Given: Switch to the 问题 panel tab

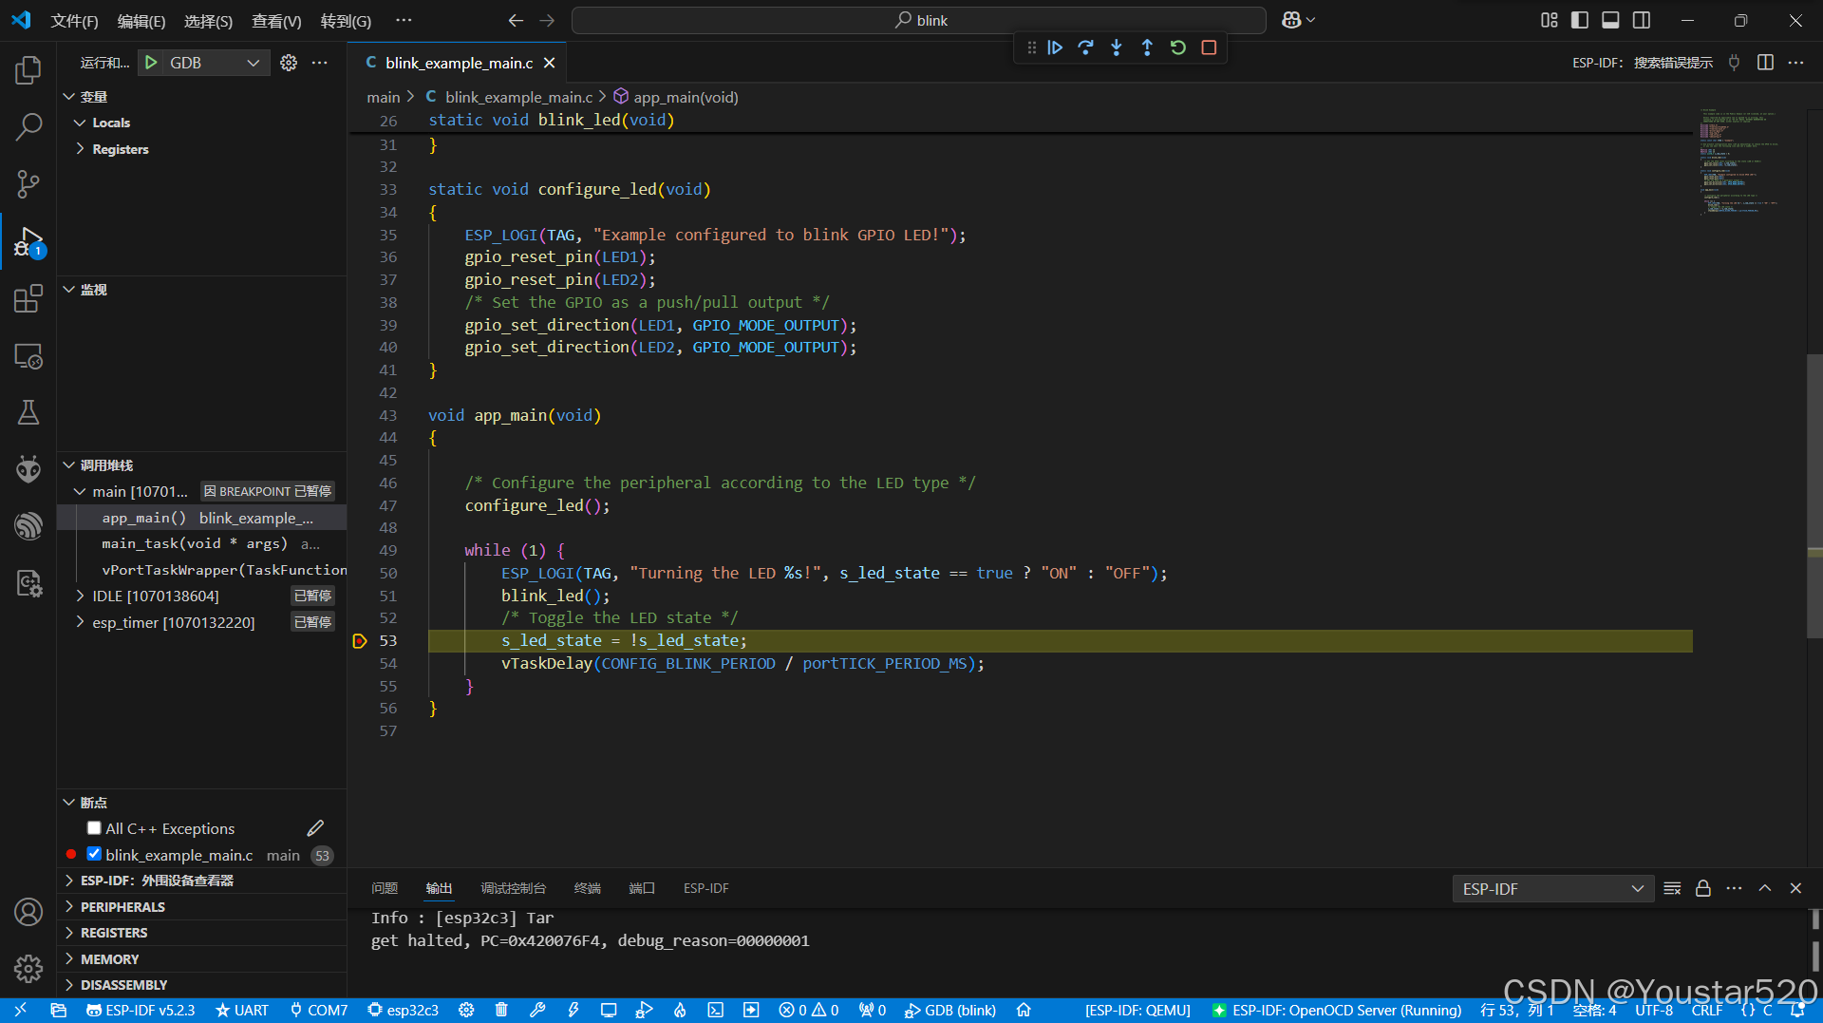Looking at the screenshot, I should tap(385, 888).
